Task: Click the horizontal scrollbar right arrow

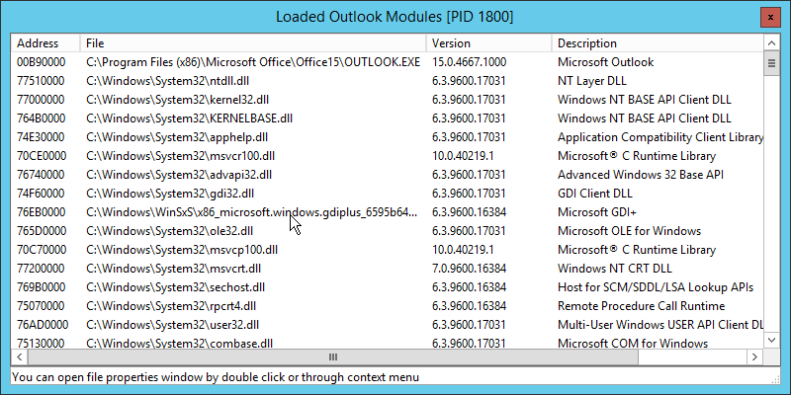Action: (x=754, y=356)
